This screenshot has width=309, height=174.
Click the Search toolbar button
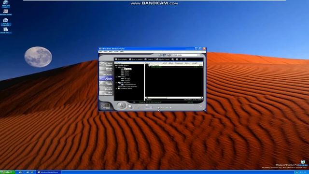click(x=149, y=59)
